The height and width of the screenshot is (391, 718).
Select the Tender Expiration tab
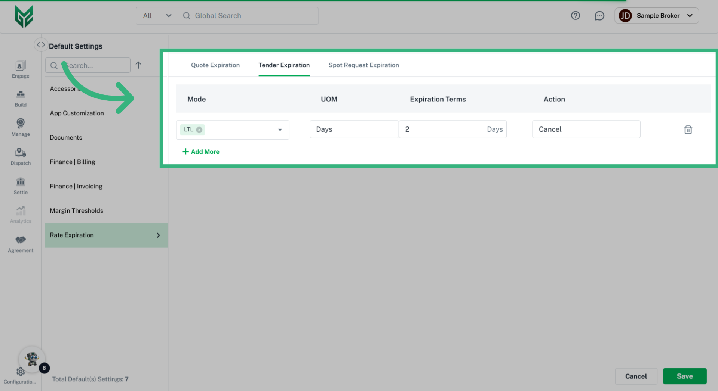point(284,65)
